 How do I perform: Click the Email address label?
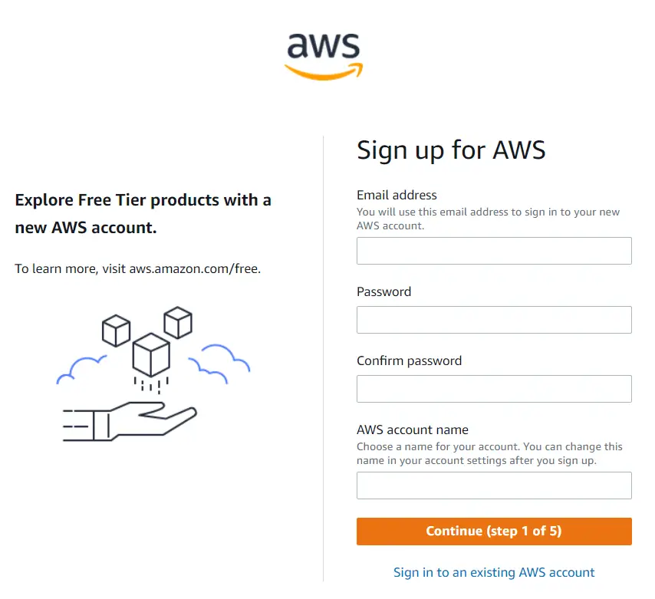(397, 195)
